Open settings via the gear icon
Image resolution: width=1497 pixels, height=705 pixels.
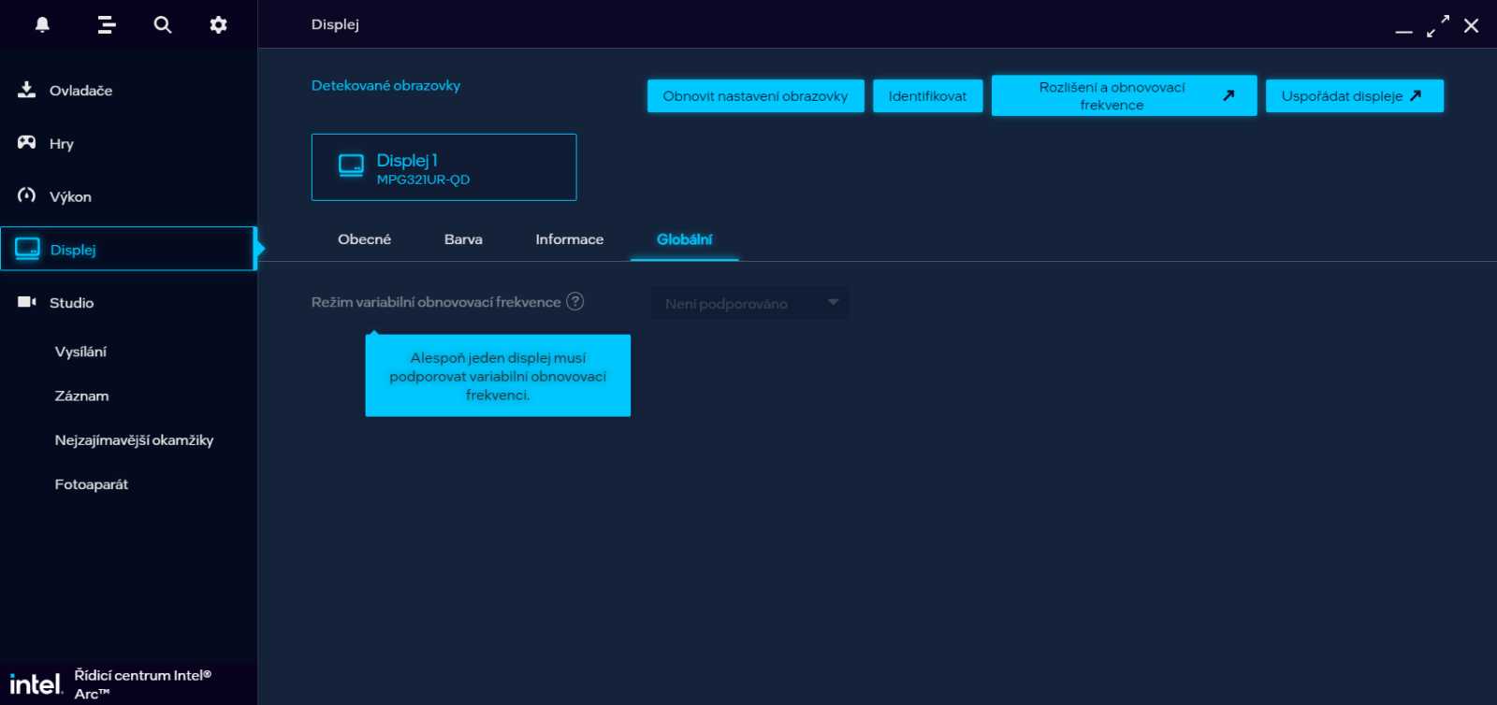[x=218, y=25]
